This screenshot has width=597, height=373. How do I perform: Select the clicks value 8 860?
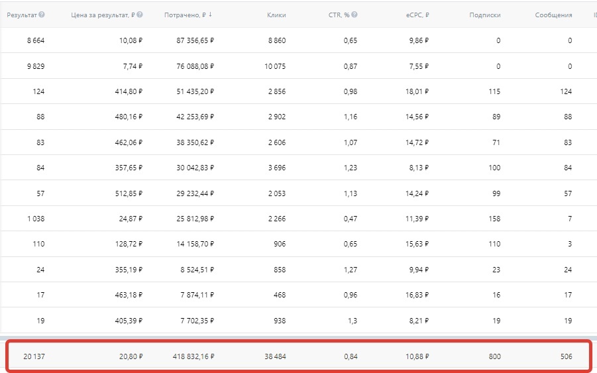coord(277,40)
